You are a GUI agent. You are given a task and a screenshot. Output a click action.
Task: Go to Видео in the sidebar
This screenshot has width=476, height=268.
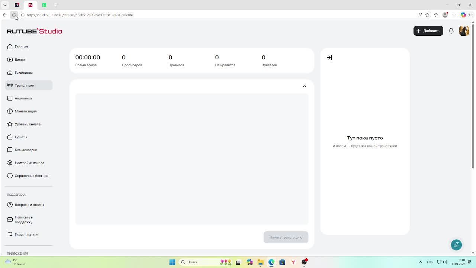29,60
